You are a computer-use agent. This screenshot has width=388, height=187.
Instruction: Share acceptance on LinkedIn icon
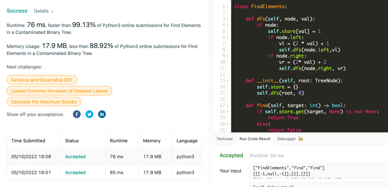[x=102, y=114]
